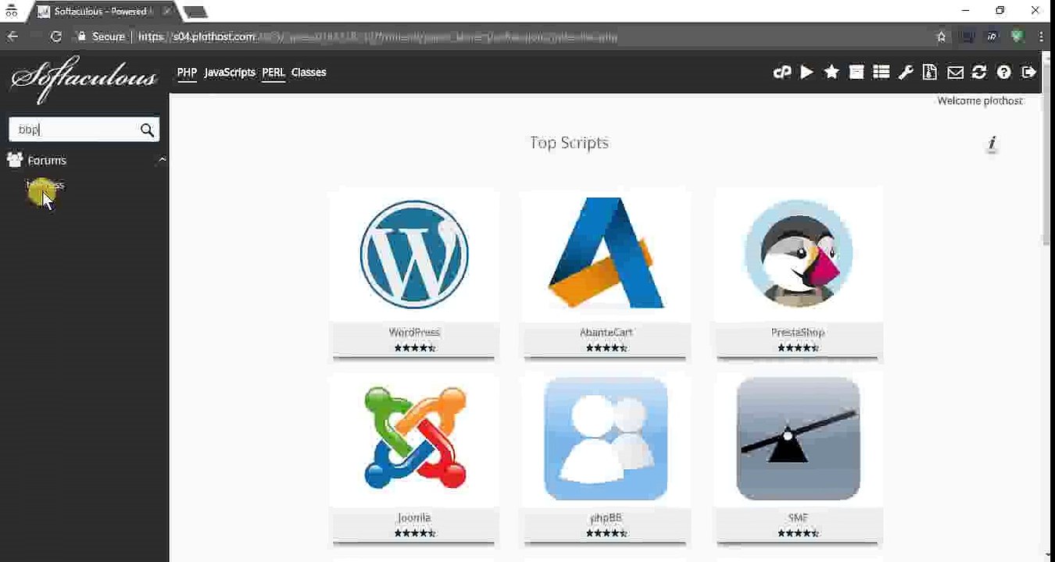Click the archive box installations icon
This screenshot has height=562, width=1055.
pyautogui.click(x=857, y=73)
